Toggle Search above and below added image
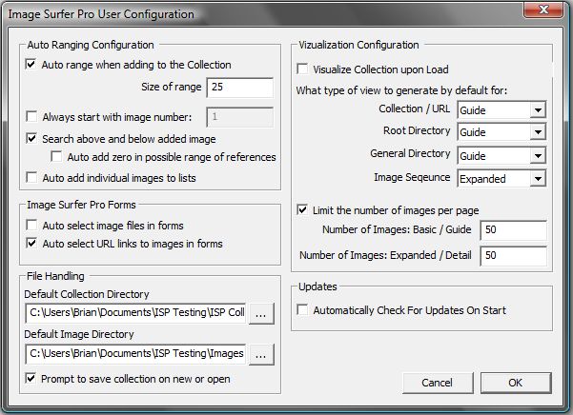The height and width of the screenshot is (415, 573). click(x=31, y=139)
